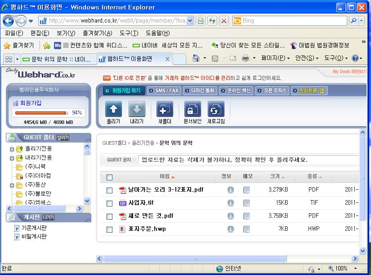371x275 pixels.
Task: Create a new folder with 새폴더 icon
Action: point(165,110)
